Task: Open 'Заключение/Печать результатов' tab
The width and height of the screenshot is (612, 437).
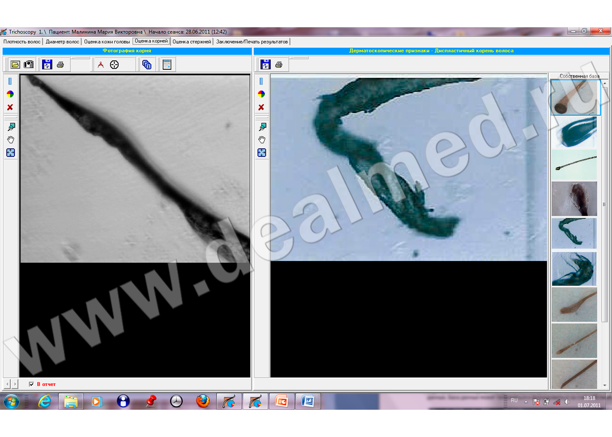Action: tap(252, 42)
